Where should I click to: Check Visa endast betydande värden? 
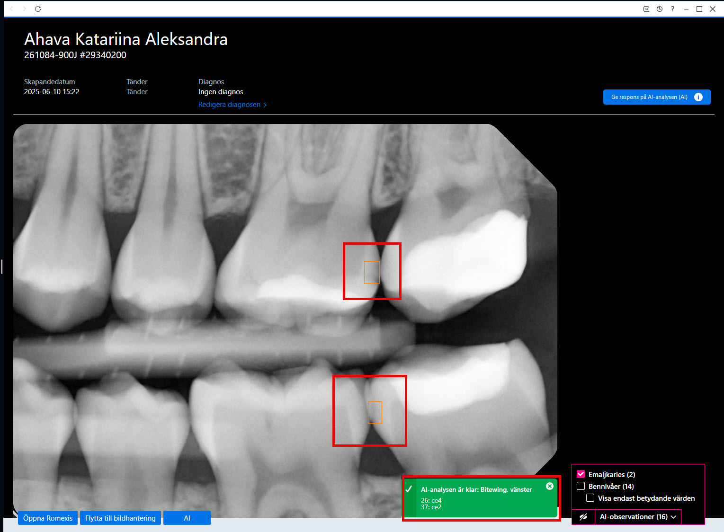click(590, 498)
